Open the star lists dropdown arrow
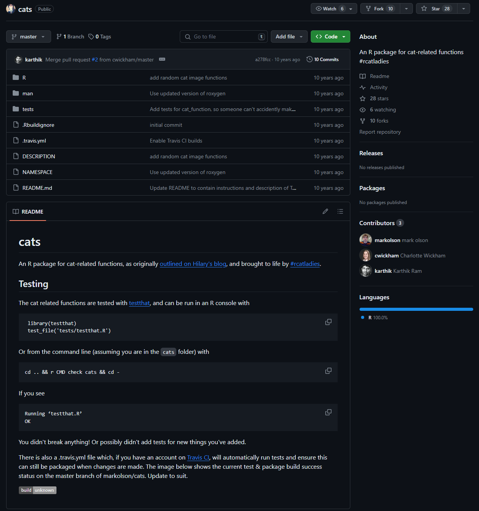Image resolution: width=479 pixels, height=511 pixels. click(x=464, y=9)
